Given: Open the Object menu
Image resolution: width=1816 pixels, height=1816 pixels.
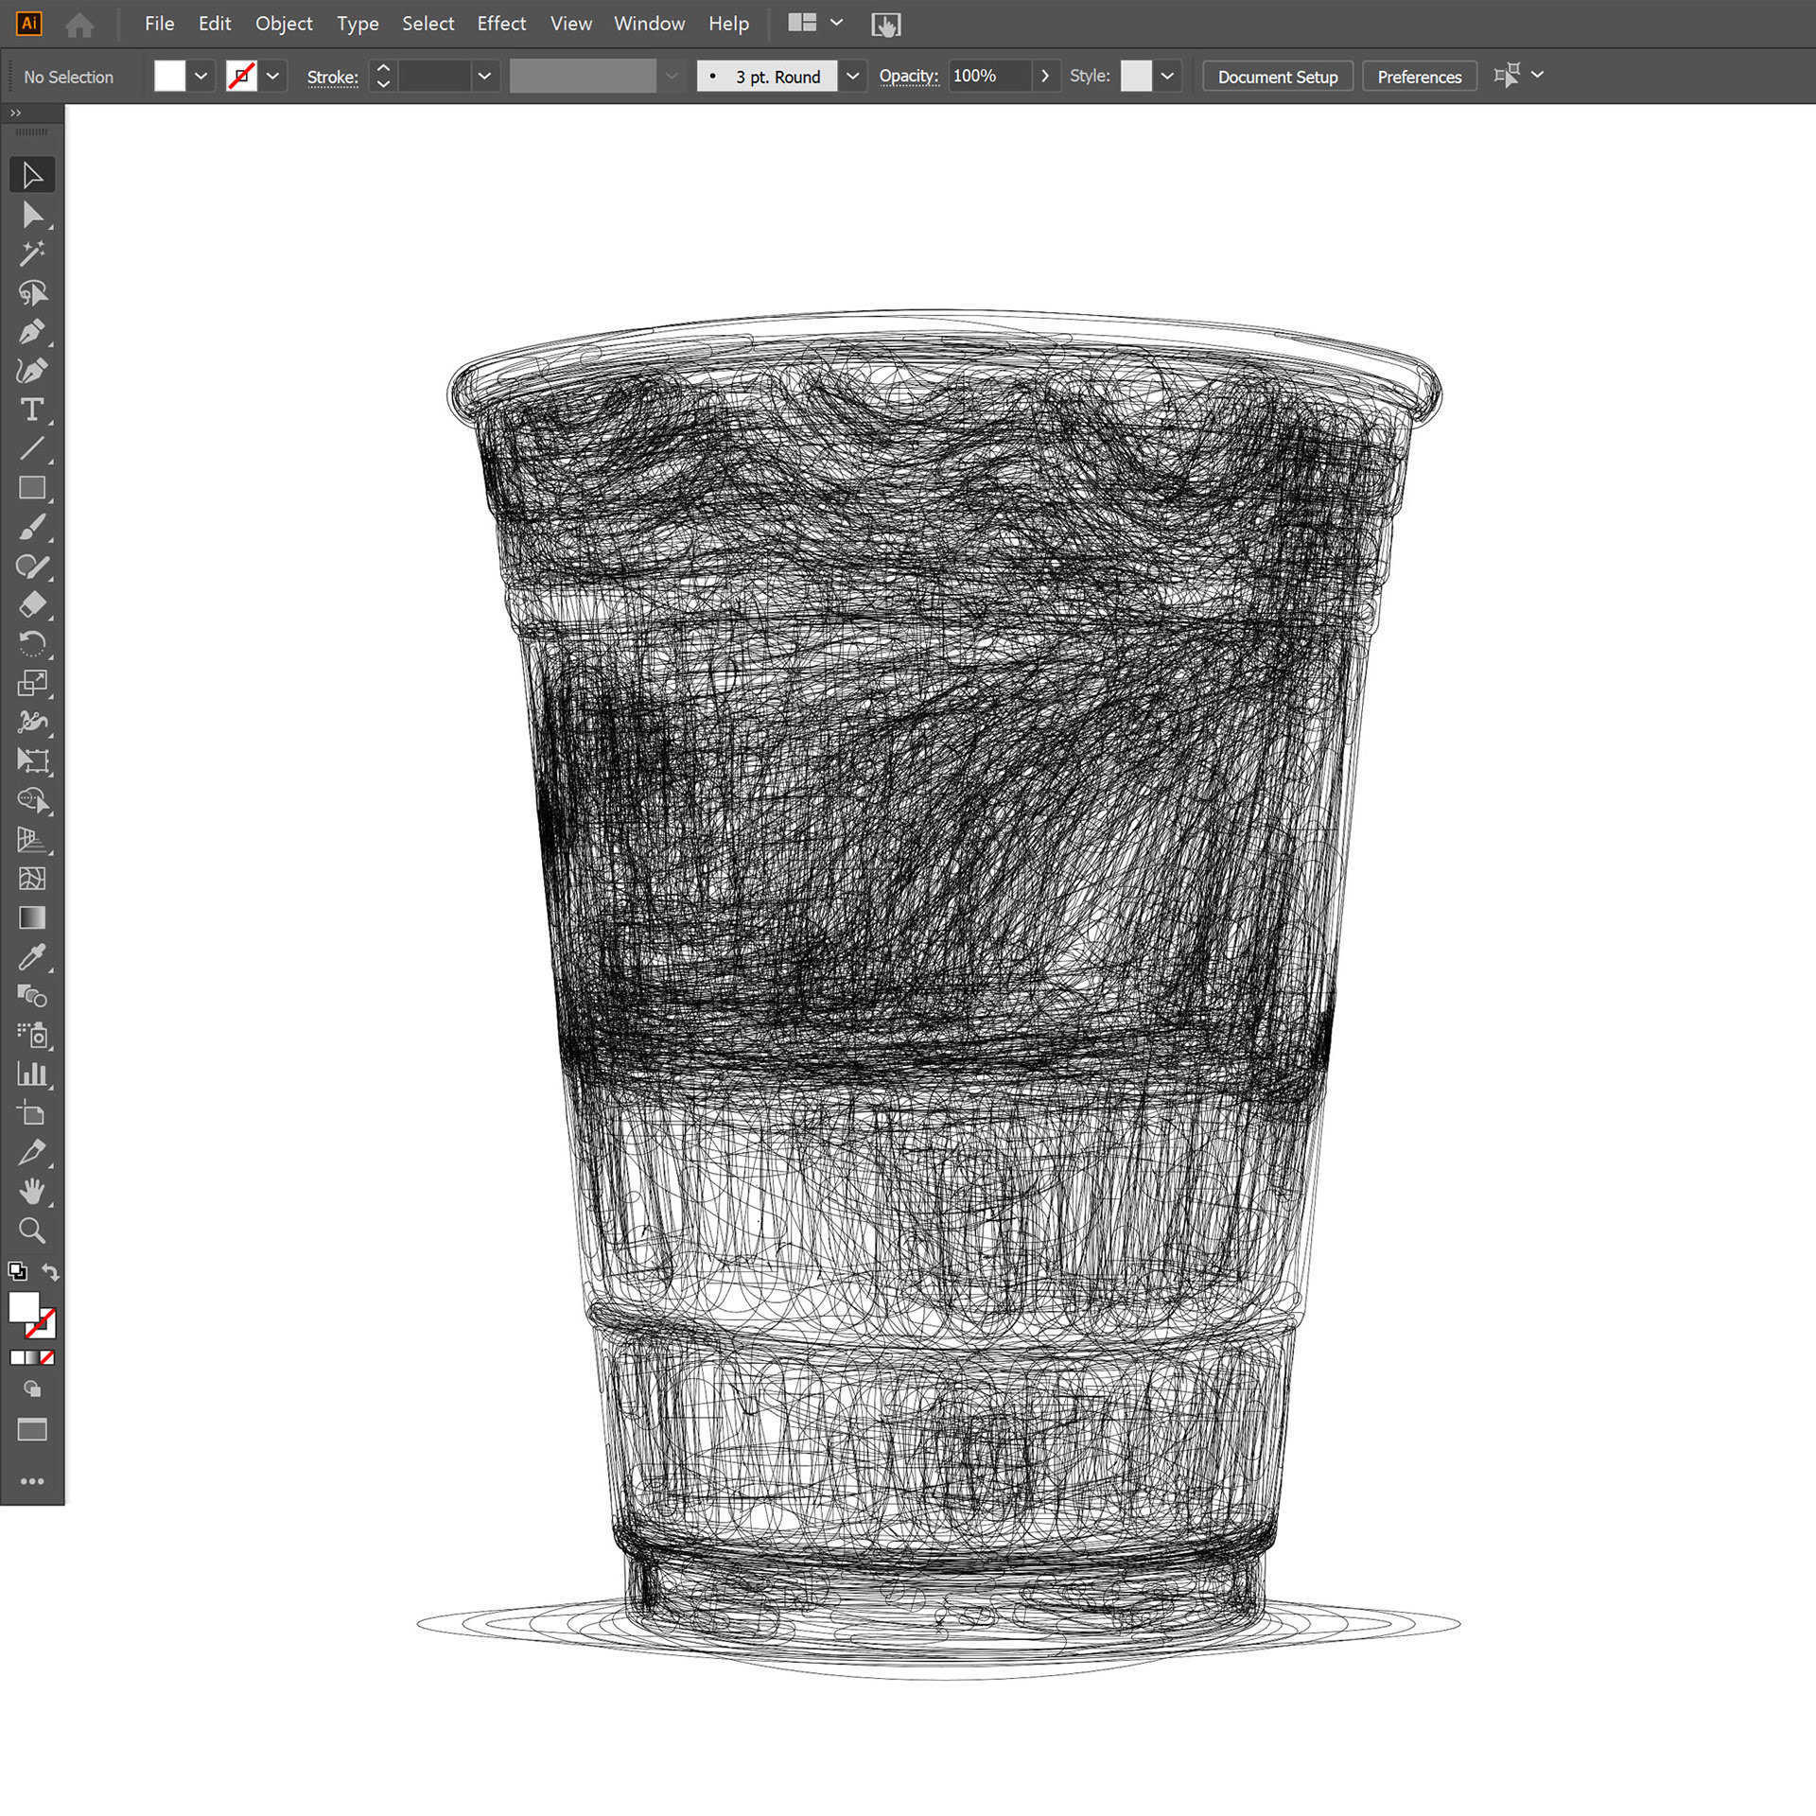Looking at the screenshot, I should (283, 24).
